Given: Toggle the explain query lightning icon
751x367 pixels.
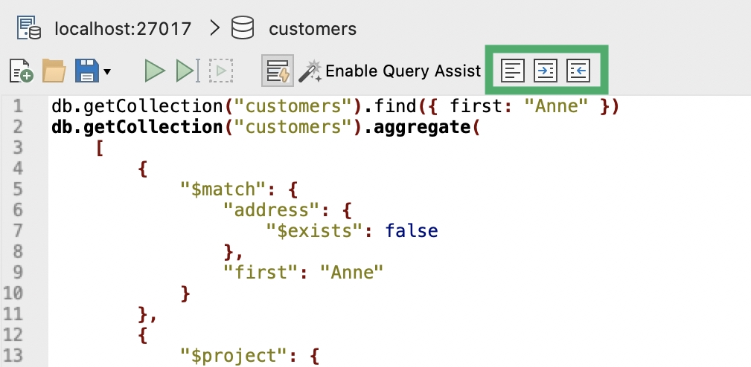Looking at the screenshot, I should (x=278, y=71).
